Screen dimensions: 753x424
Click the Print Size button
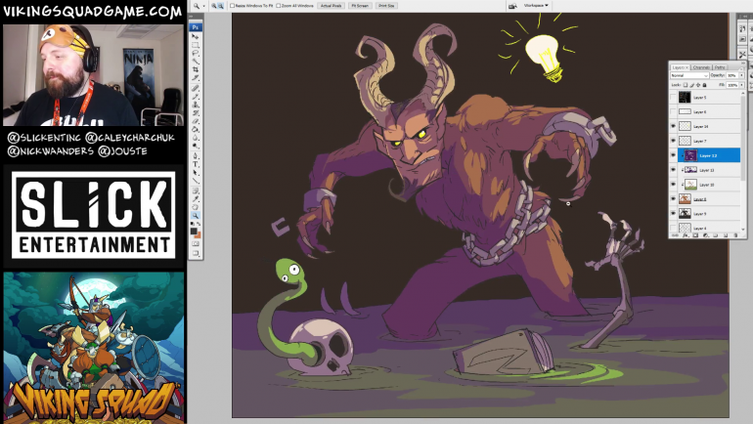click(386, 6)
